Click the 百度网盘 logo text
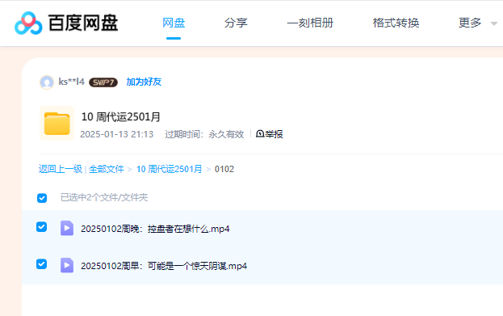This screenshot has width=503, height=316. (x=83, y=23)
